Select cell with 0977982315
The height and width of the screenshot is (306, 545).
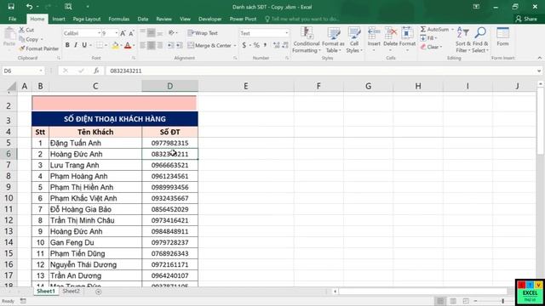tap(170, 143)
